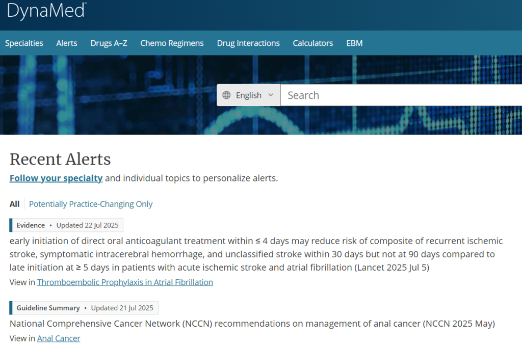Open Calculators menu item
This screenshot has height=343, width=522.
(313, 43)
